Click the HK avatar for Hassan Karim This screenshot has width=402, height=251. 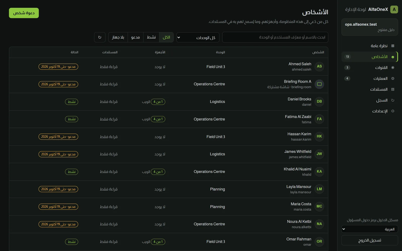point(319,137)
